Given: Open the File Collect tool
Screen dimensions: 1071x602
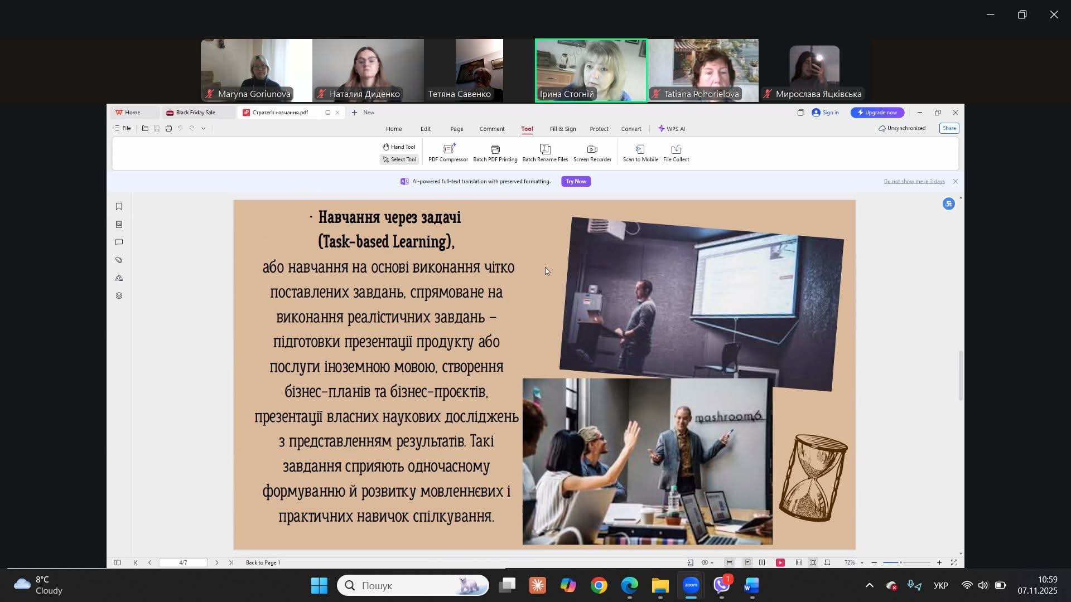Looking at the screenshot, I should (676, 152).
